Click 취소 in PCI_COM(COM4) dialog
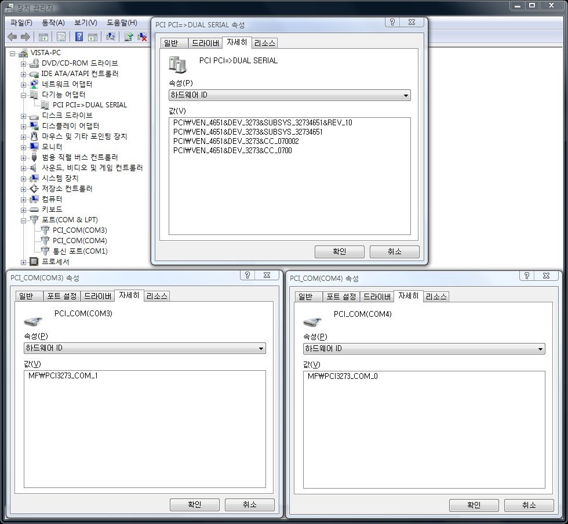The width and height of the screenshot is (568, 524). (x=529, y=505)
